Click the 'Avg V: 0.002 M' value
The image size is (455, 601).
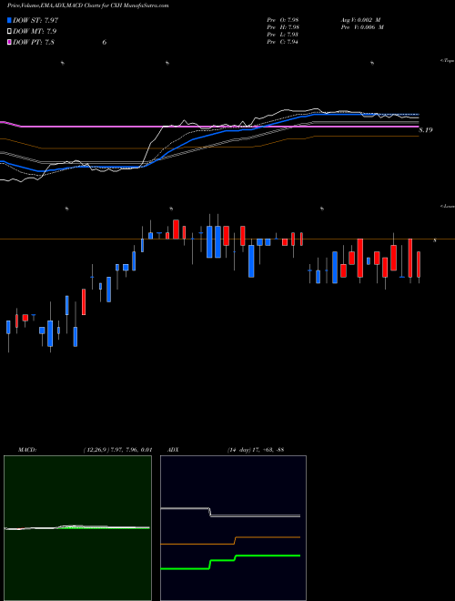[361, 19]
